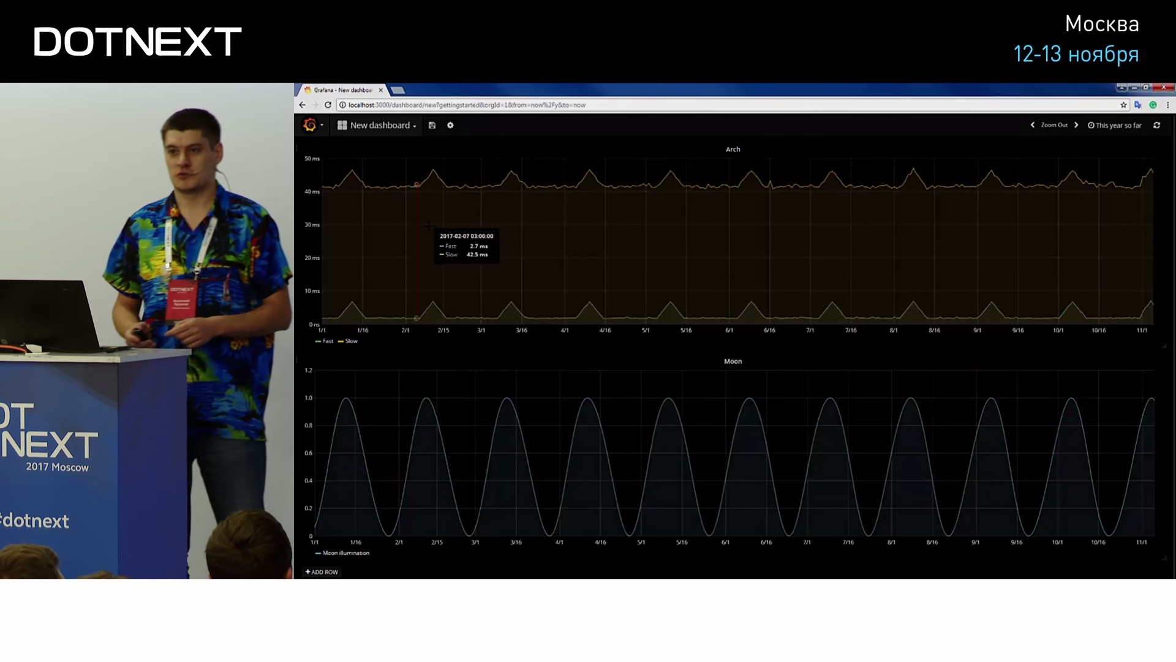Open the Grafana logo main menu
The image size is (1176, 662).
pos(311,125)
